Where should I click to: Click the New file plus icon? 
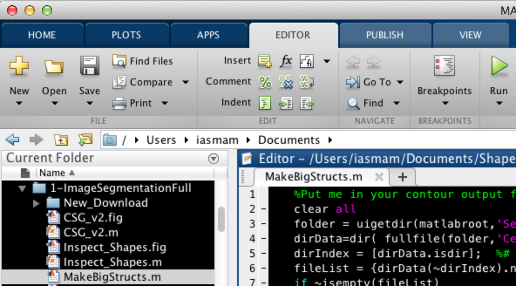pos(19,65)
